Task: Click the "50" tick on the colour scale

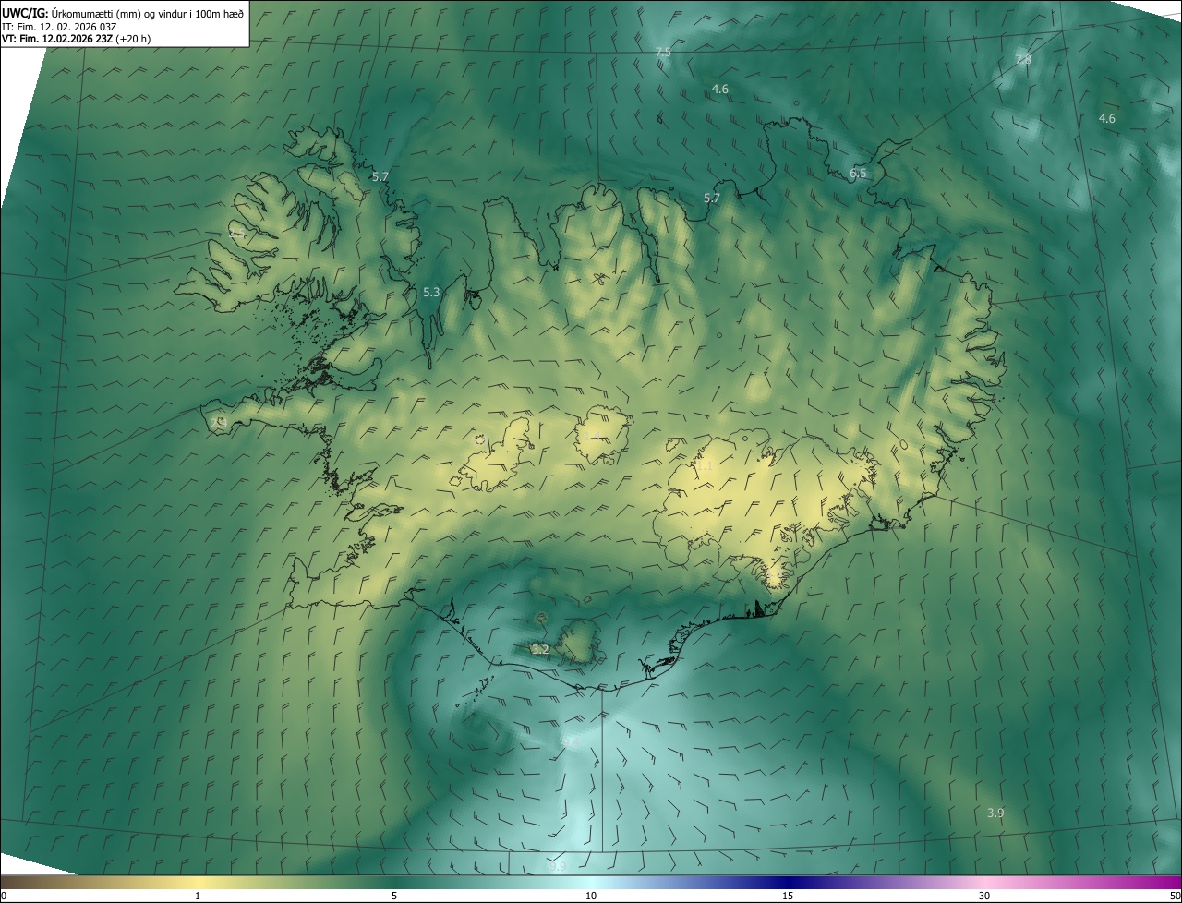Action: pyautogui.click(x=1175, y=896)
